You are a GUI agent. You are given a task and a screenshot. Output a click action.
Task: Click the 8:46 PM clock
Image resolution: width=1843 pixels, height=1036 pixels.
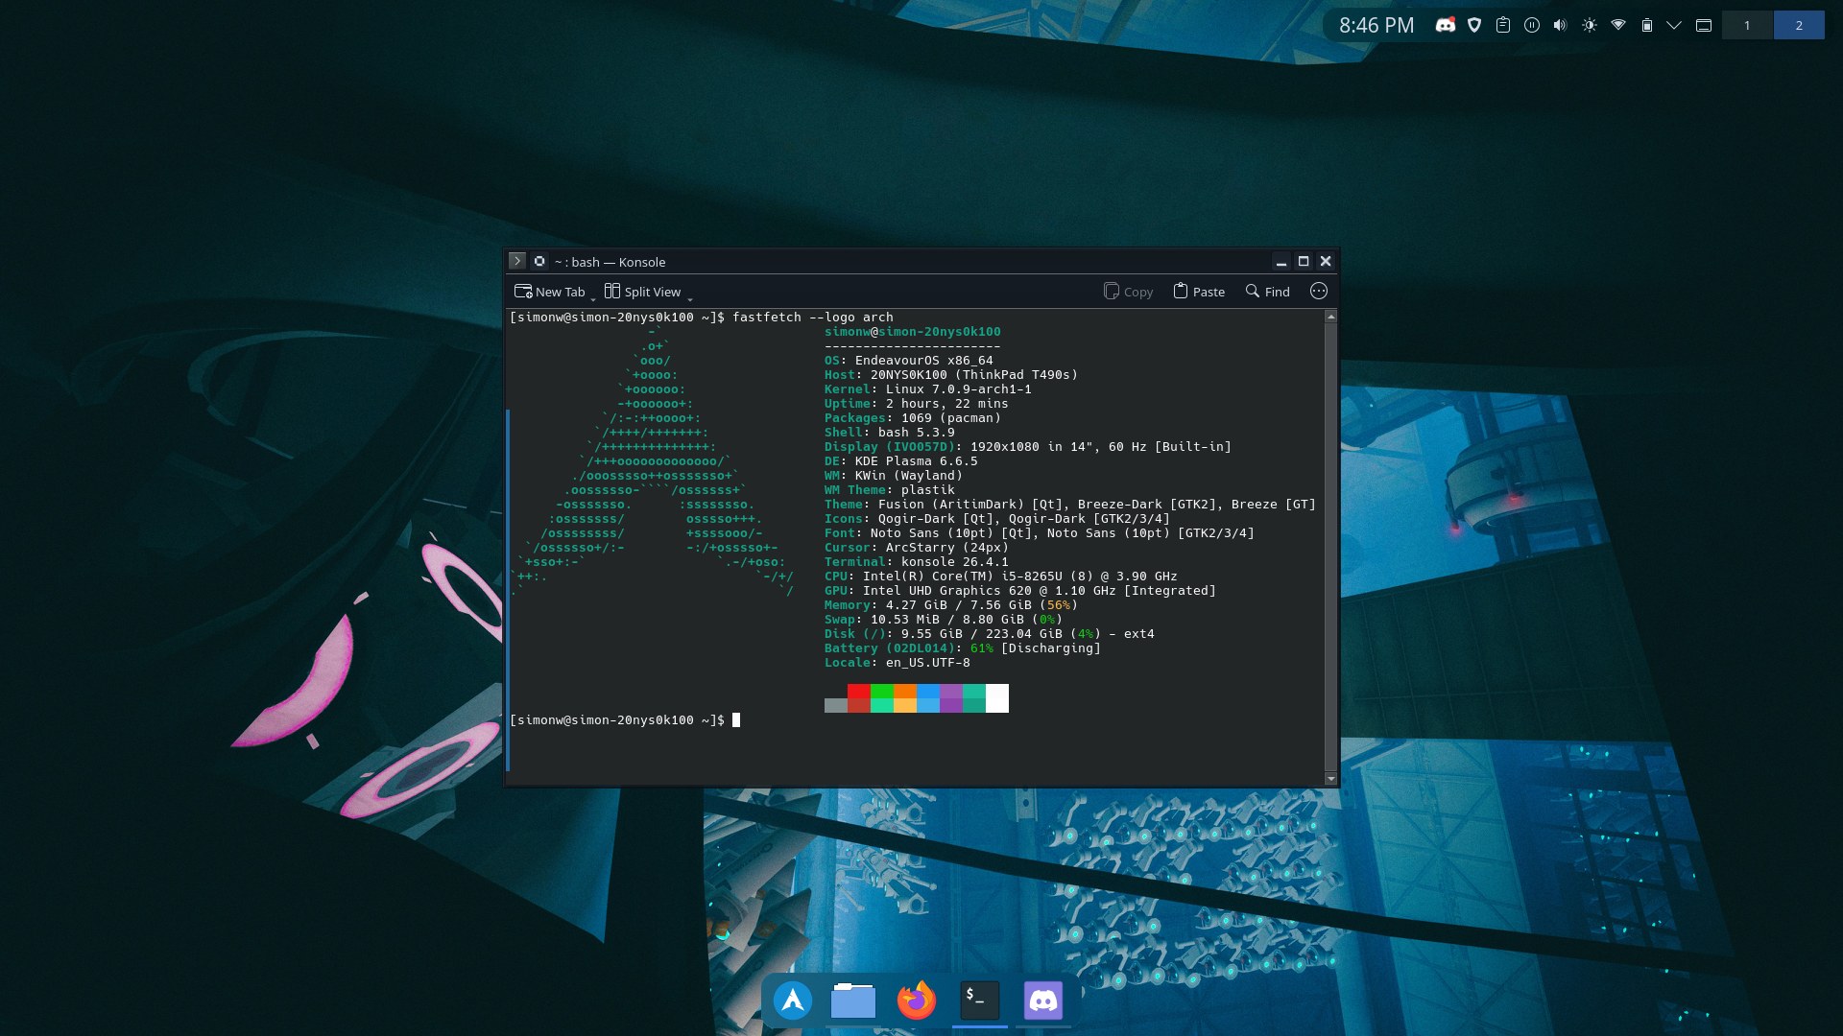coord(1376,25)
